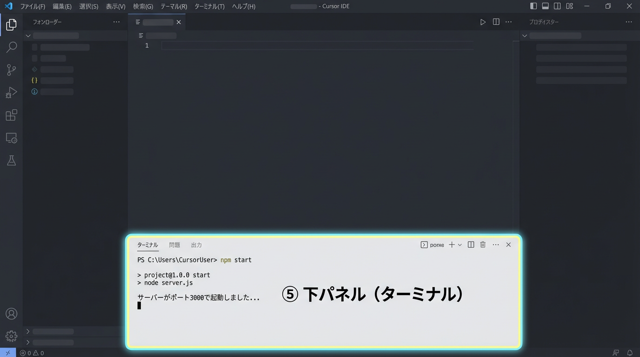The width and height of the screenshot is (640, 357).
Task: Open the ターミナル(T) menu
Action: point(209,6)
